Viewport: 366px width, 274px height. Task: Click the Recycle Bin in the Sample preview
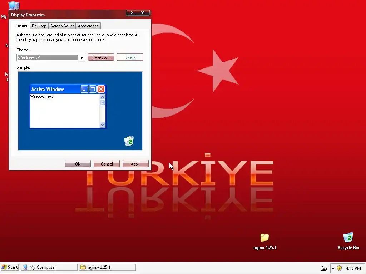129,141
